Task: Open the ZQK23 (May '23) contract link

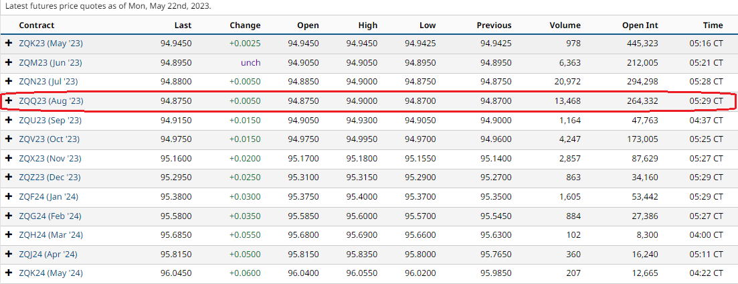Action: (51, 43)
